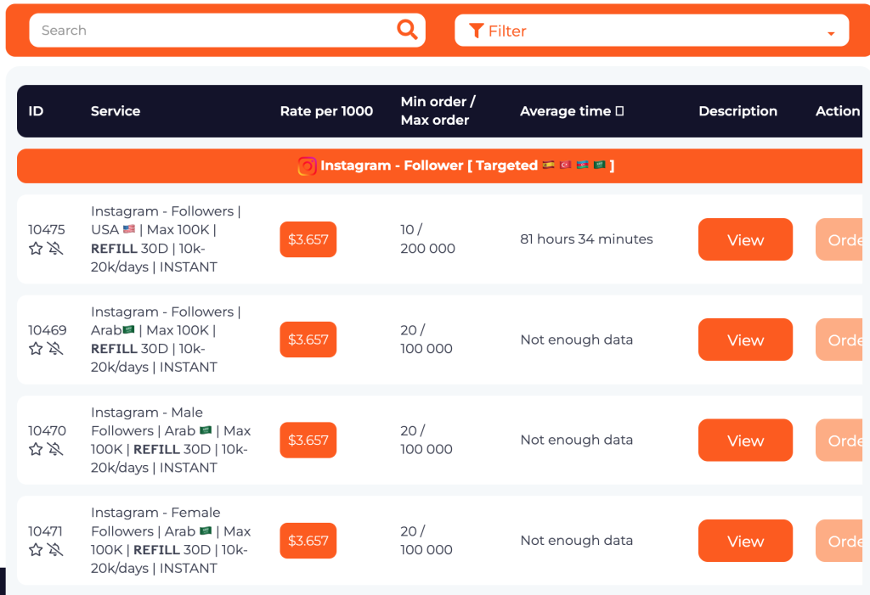This screenshot has height=595, width=870.
Task: Toggle notification bell for service 10471
Action: point(55,549)
